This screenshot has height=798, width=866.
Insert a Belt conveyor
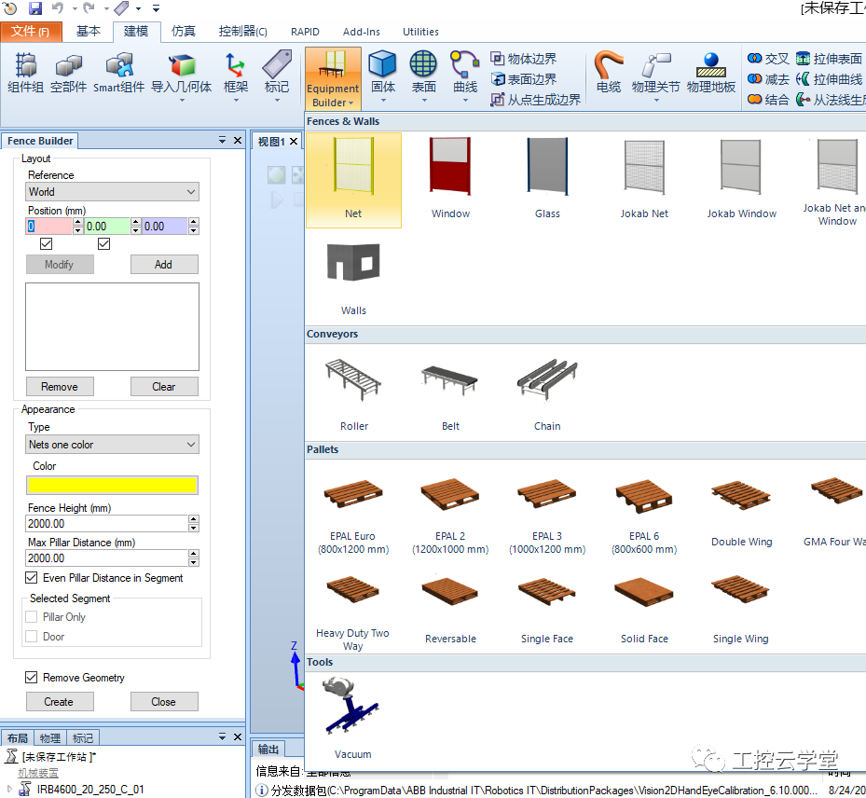450,392
